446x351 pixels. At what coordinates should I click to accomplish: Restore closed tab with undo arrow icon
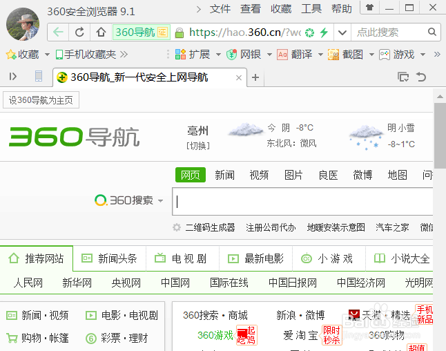pyautogui.click(x=421, y=77)
